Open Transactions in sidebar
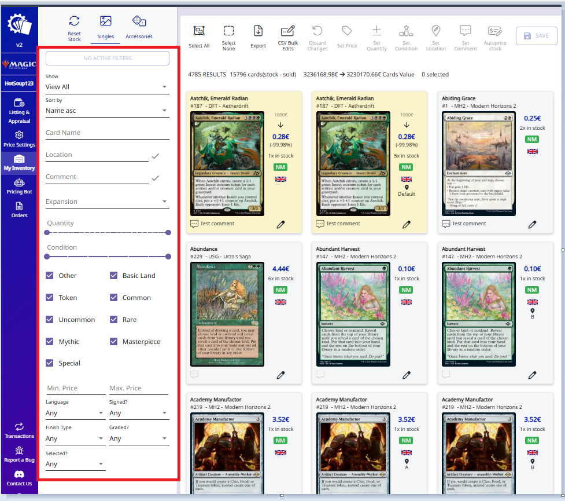The height and width of the screenshot is (501, 565). coord(20,431)
